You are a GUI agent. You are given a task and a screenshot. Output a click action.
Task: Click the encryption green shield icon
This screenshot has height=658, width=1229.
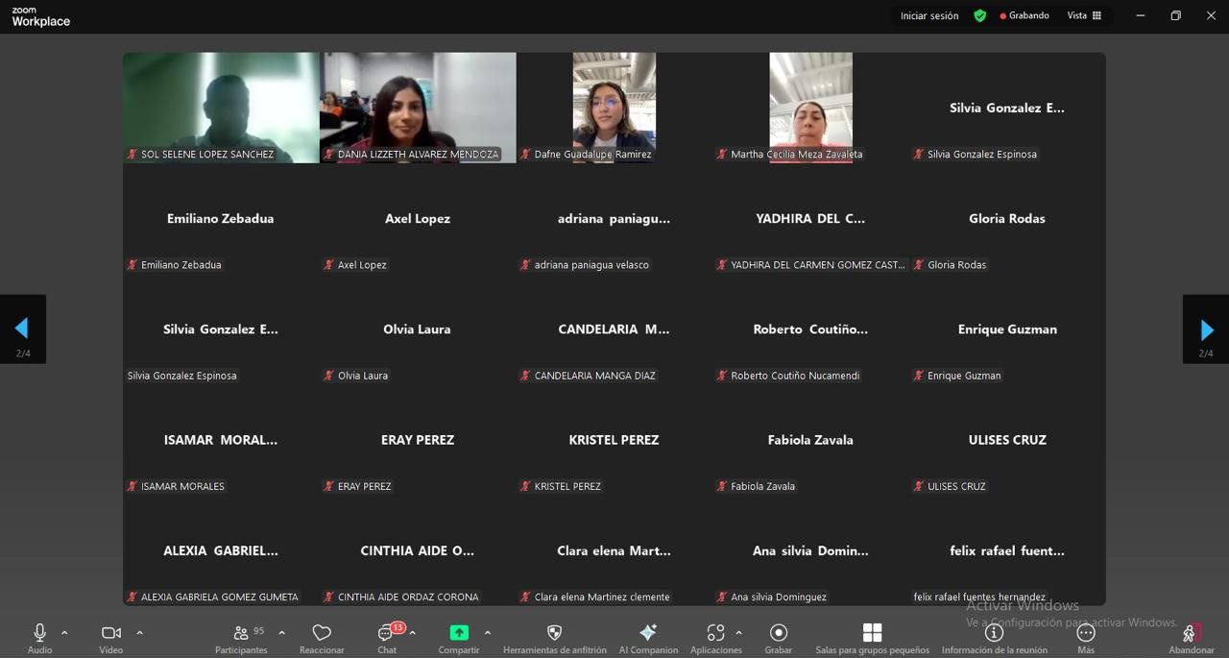point(980,16)
